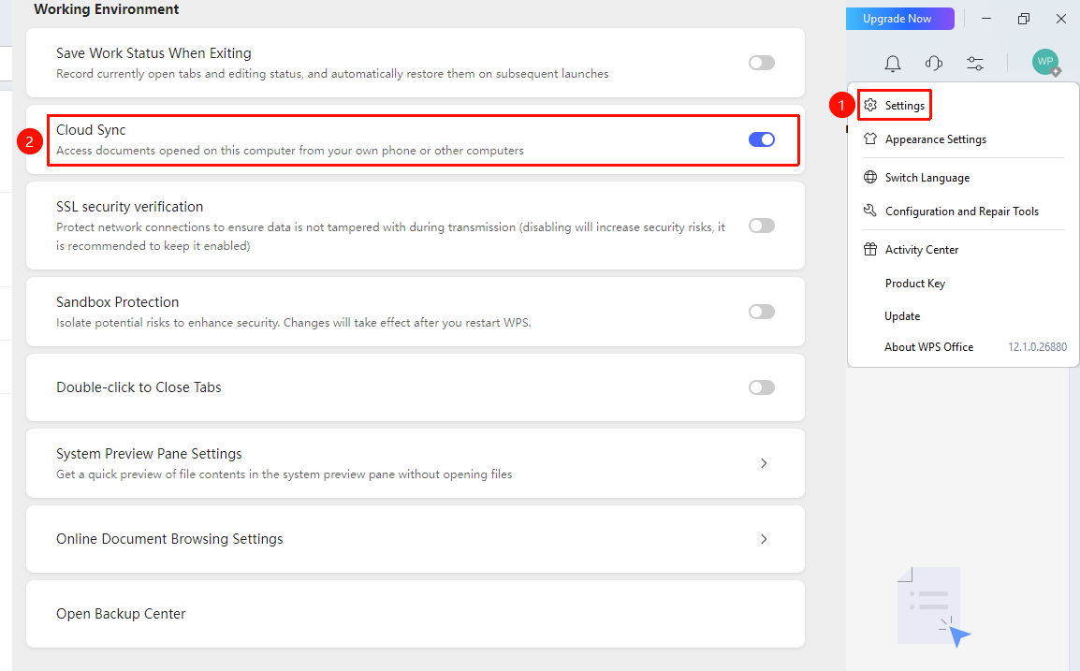Enable SSL security verification toggle
Image resolution: width=1080 pixels, height=671 pixels.
[762, 226]
